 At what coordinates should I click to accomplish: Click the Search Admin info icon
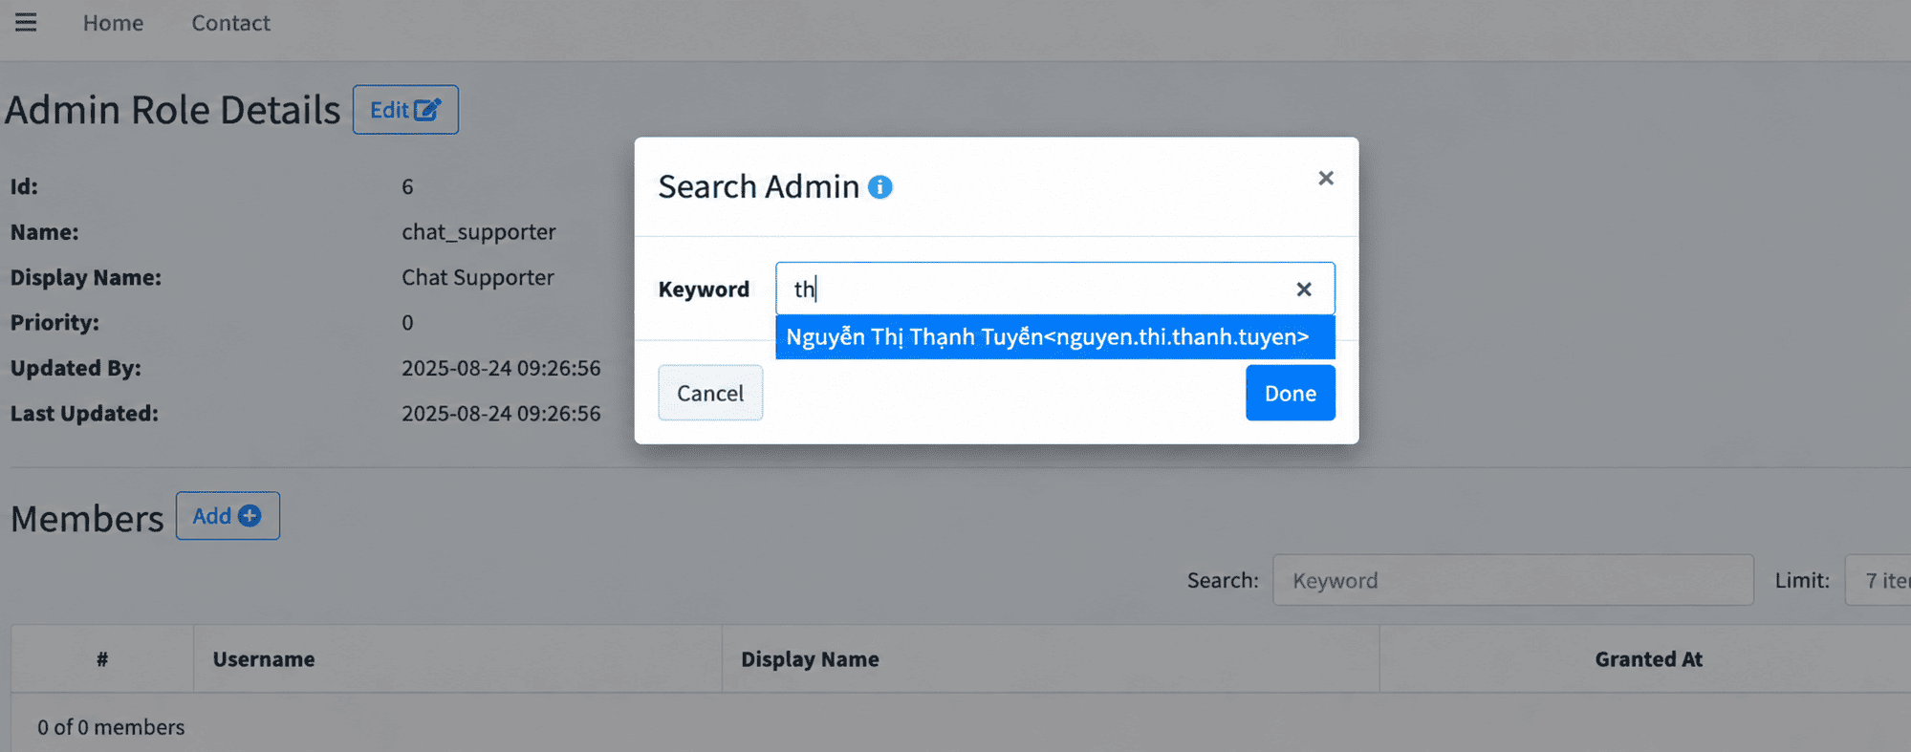click(x=879, y=187)
